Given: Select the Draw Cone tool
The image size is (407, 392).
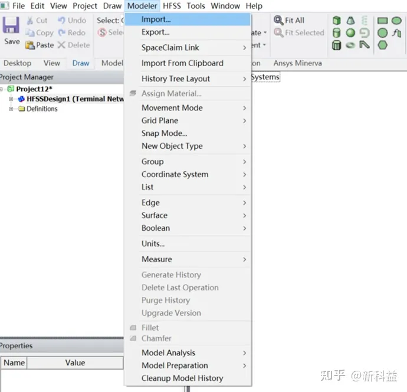Looking at the screenshot, I should click(350, 20).
